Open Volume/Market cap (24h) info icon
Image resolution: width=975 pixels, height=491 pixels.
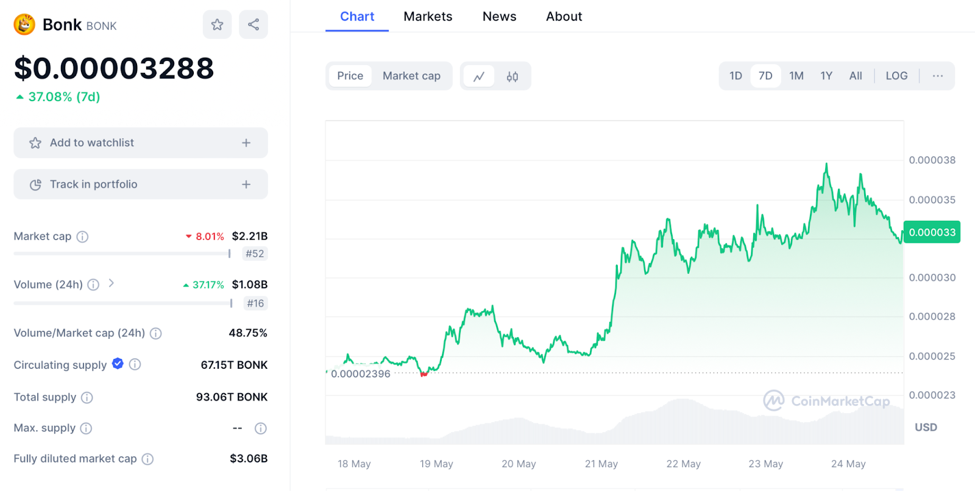coord(156,333)
